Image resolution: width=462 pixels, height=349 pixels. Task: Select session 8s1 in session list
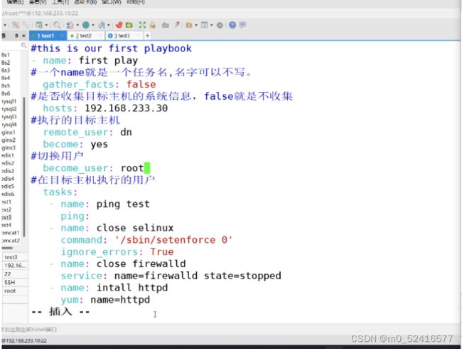[x=6, y=55]
